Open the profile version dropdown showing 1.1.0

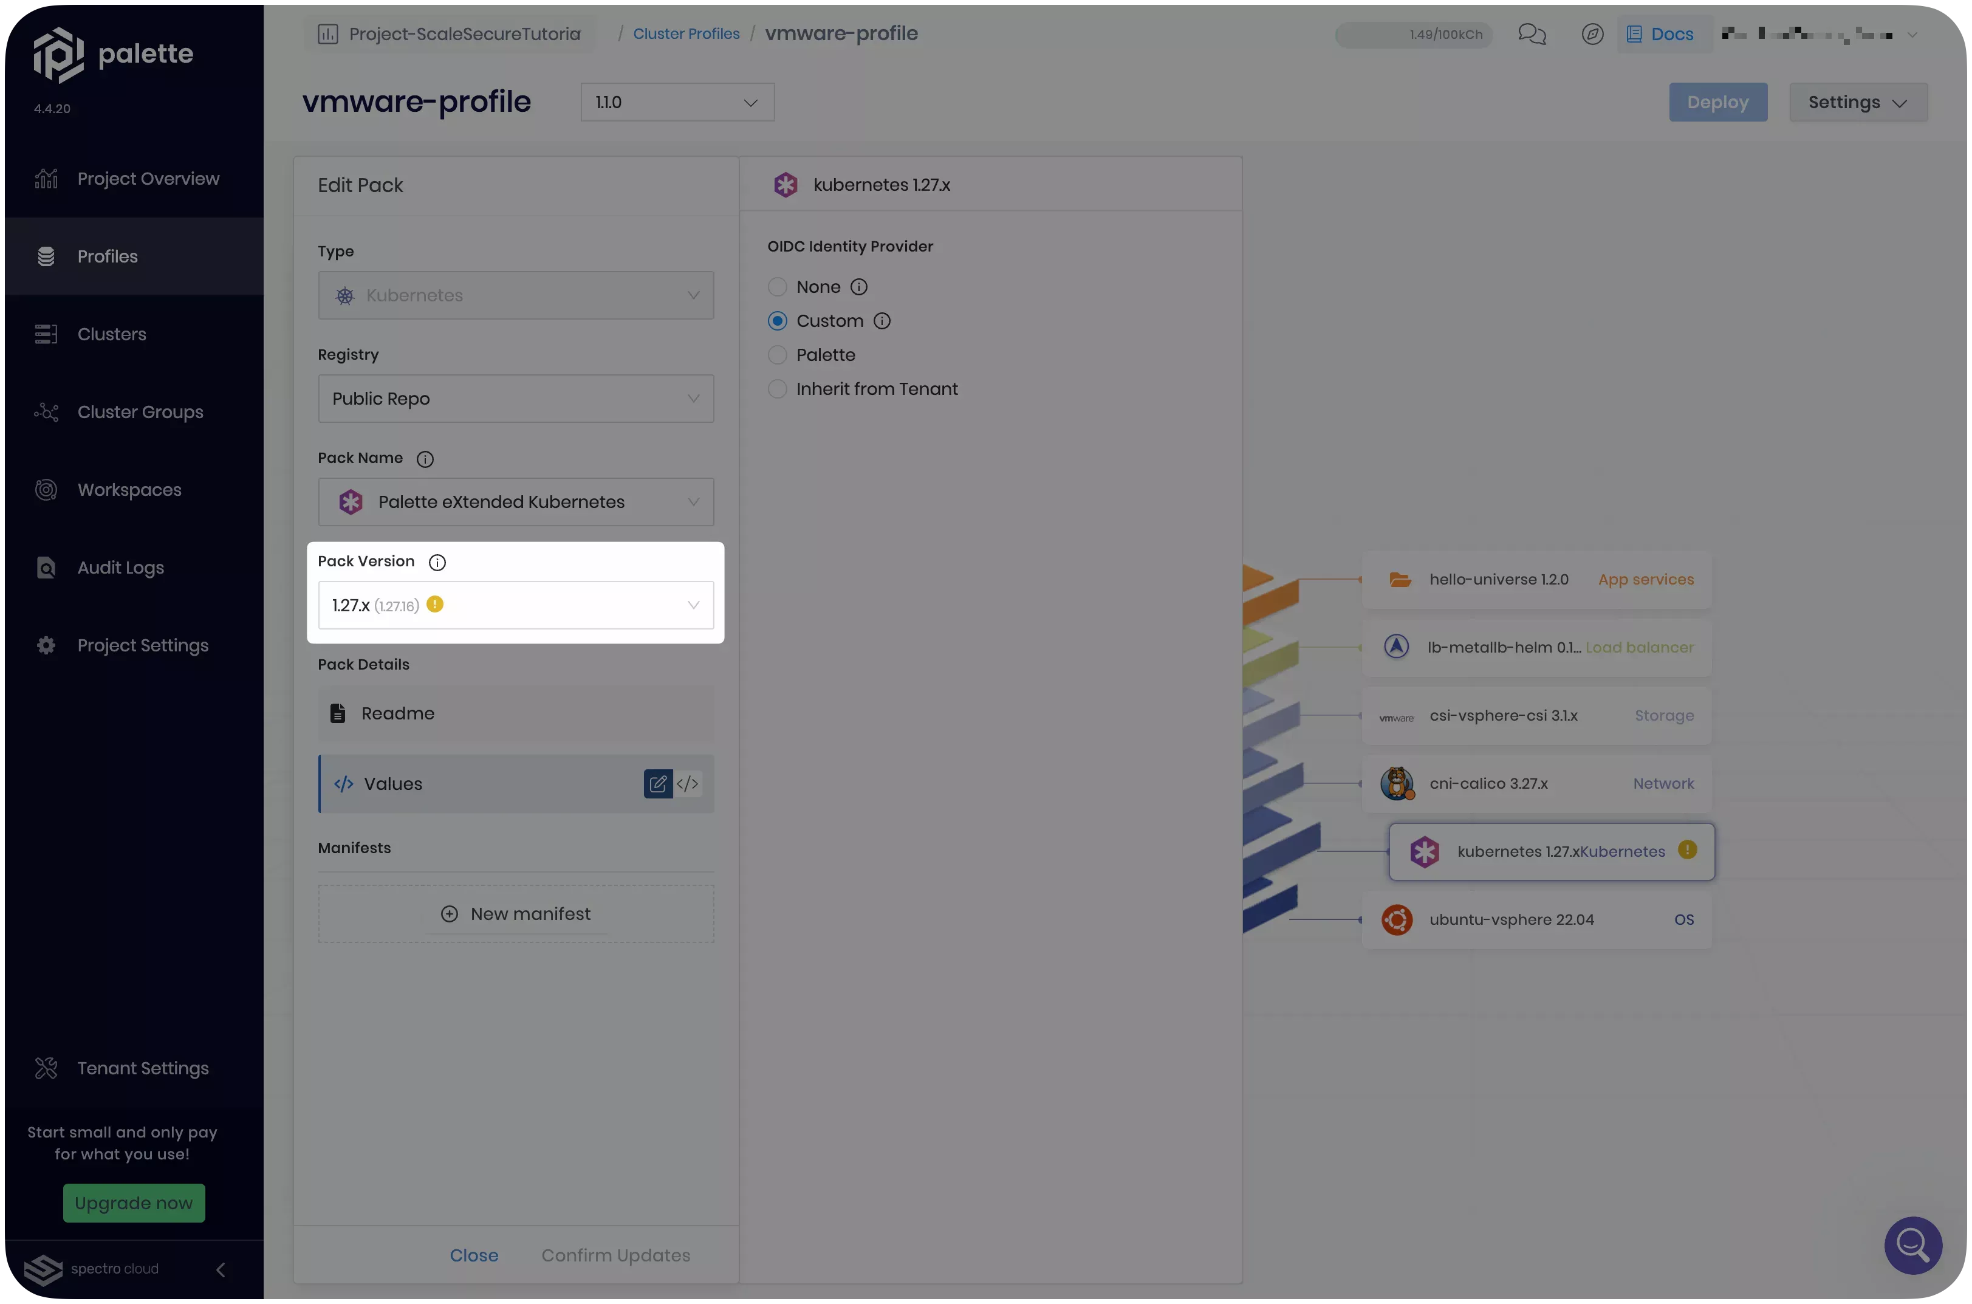click(x=677, y=101)
